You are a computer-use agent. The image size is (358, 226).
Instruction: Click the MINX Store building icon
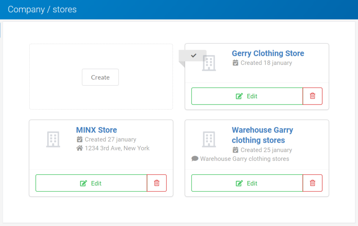53,139
